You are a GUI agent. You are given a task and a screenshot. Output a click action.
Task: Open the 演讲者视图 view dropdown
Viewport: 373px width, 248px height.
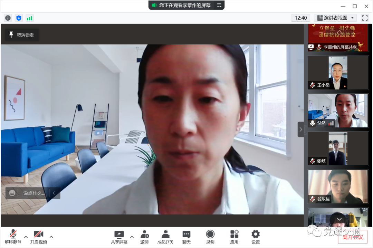coord(335,18)
